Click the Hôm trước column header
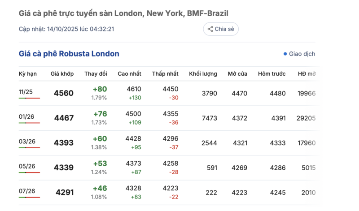This screenshot has height=211, width=359. click(x=271, y=73)
